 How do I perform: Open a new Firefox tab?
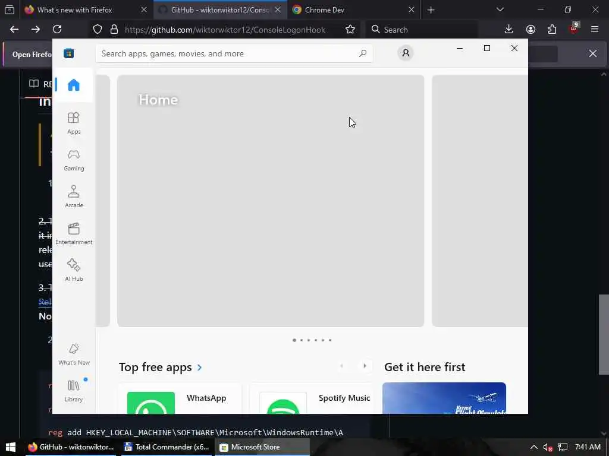click(431, 10)
